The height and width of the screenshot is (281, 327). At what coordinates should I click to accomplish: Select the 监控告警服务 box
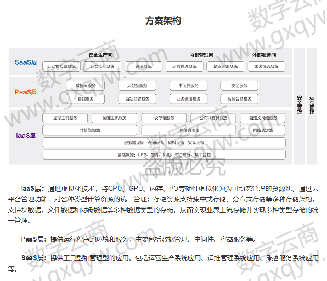pyautogui.click(x=239, y=99)
